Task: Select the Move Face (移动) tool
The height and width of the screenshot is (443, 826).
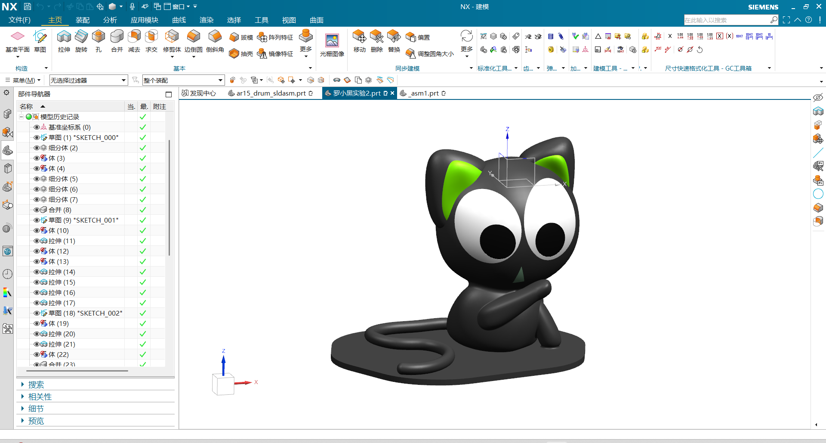Action: pyautogui.click(x=359, y=41)
